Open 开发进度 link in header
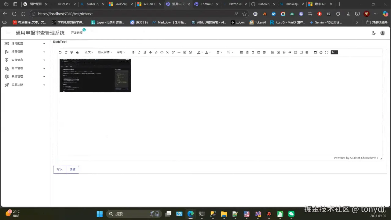 77,33
